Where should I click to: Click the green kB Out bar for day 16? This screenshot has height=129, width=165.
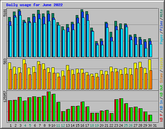pos(83,112)
